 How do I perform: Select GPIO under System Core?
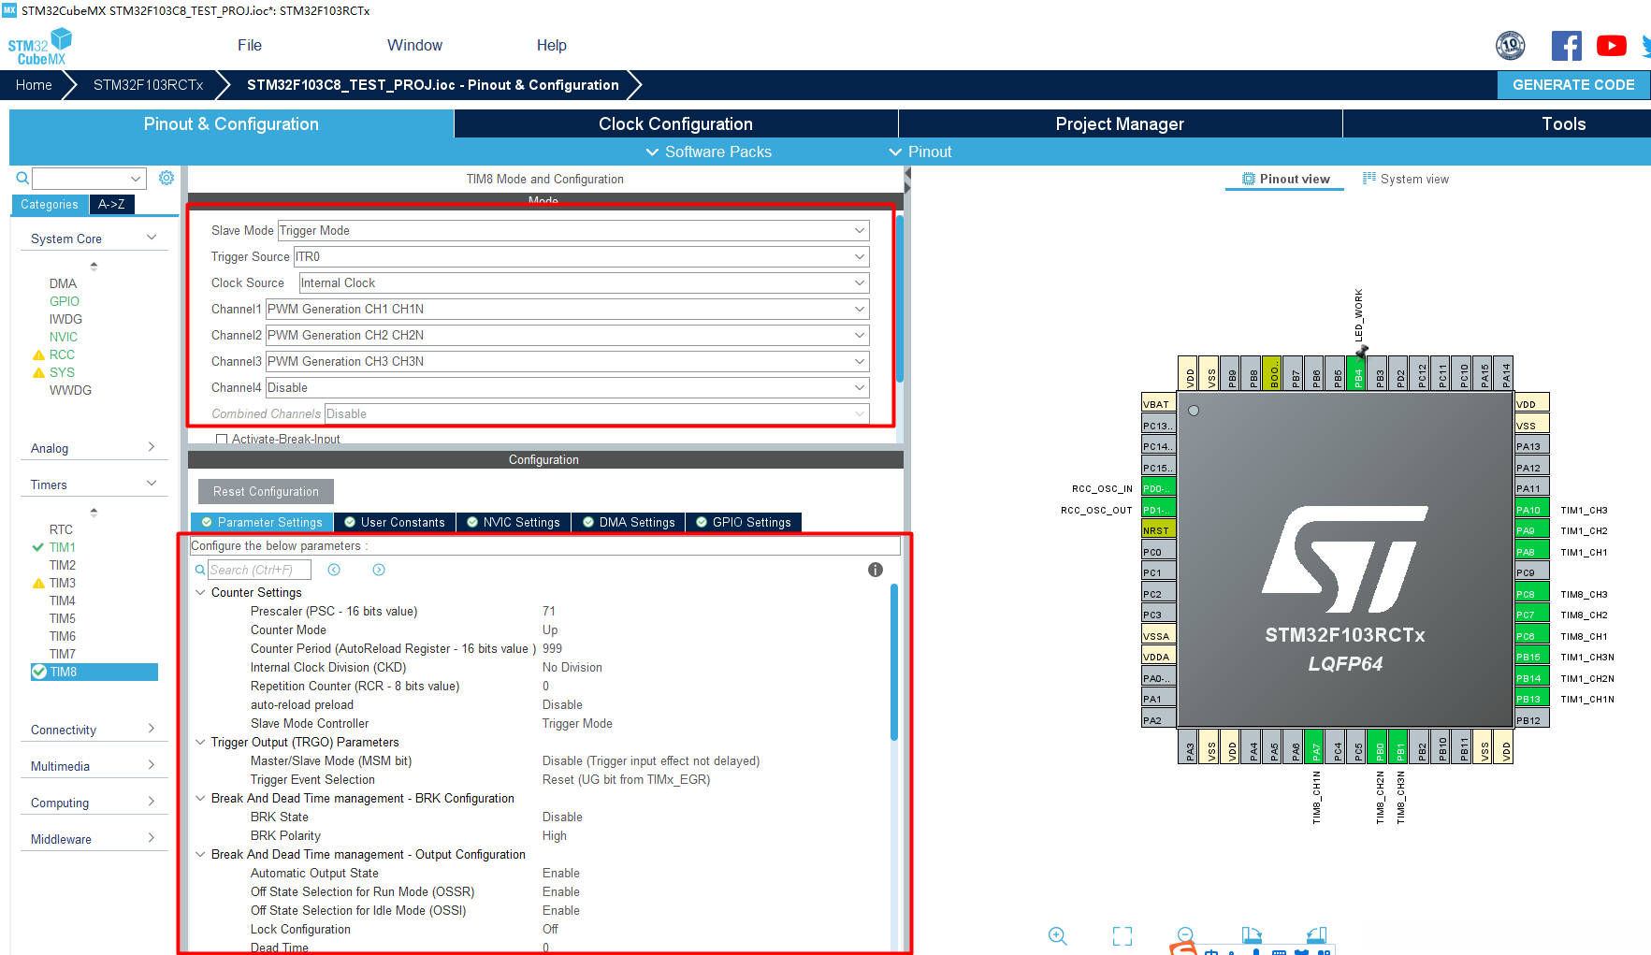(x=65, y=301)
